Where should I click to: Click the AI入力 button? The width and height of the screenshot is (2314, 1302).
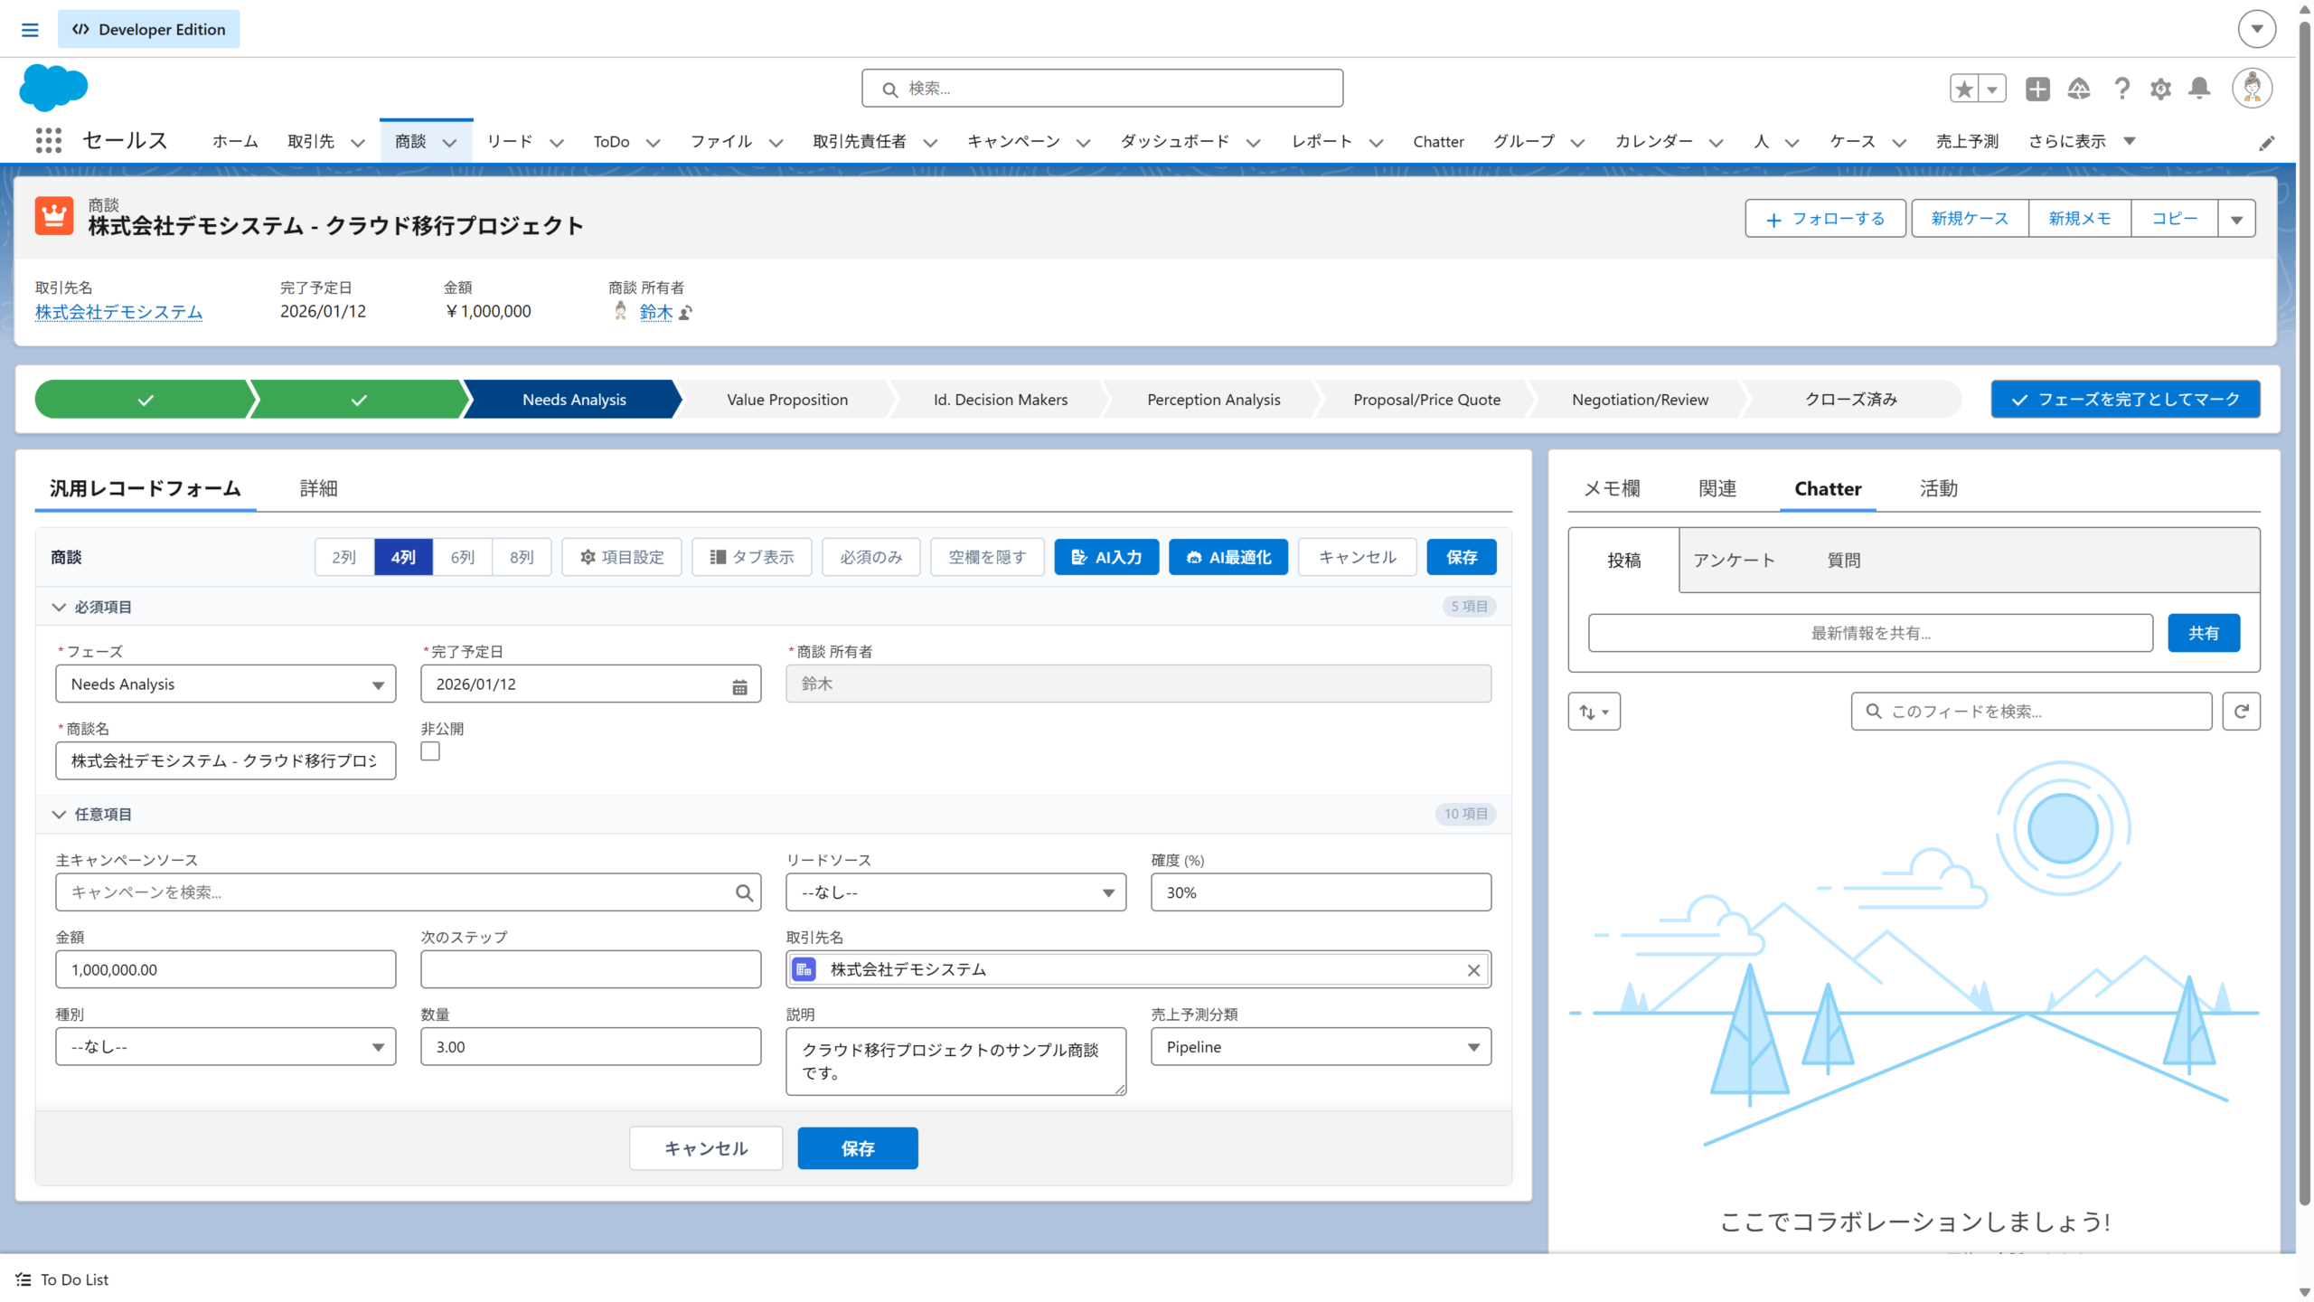pyautogui.click(x=1105, y=557)
